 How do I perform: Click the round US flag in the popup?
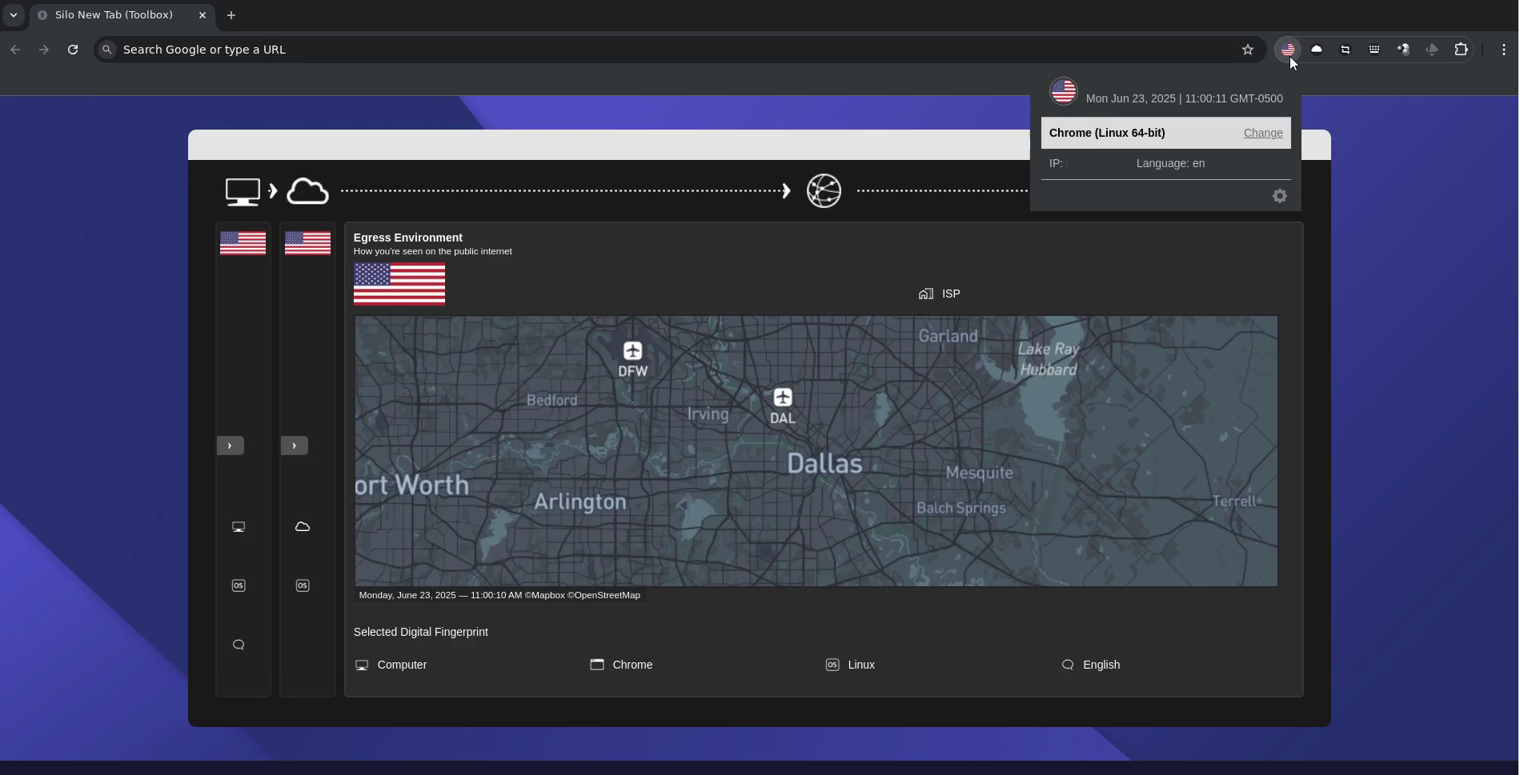(x=1064, y=91)
